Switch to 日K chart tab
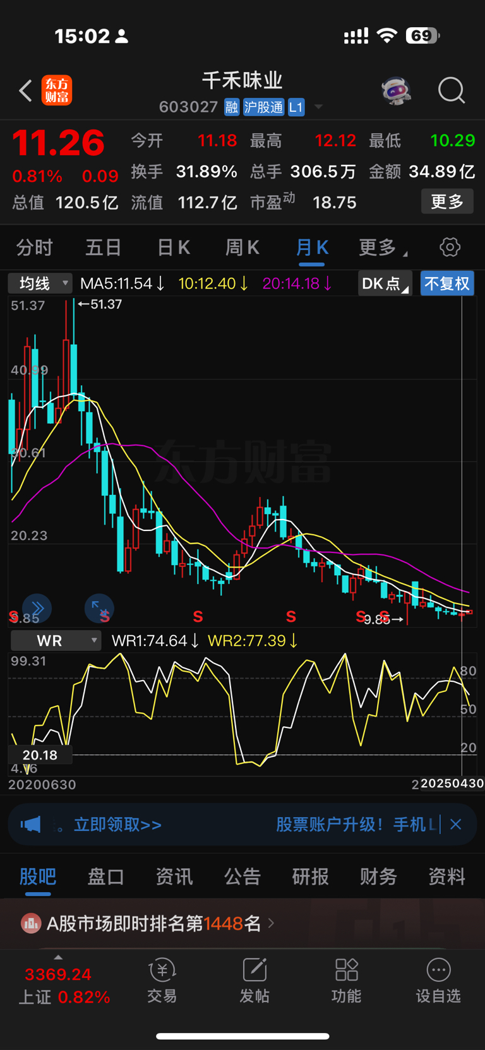 click(174, 248)
